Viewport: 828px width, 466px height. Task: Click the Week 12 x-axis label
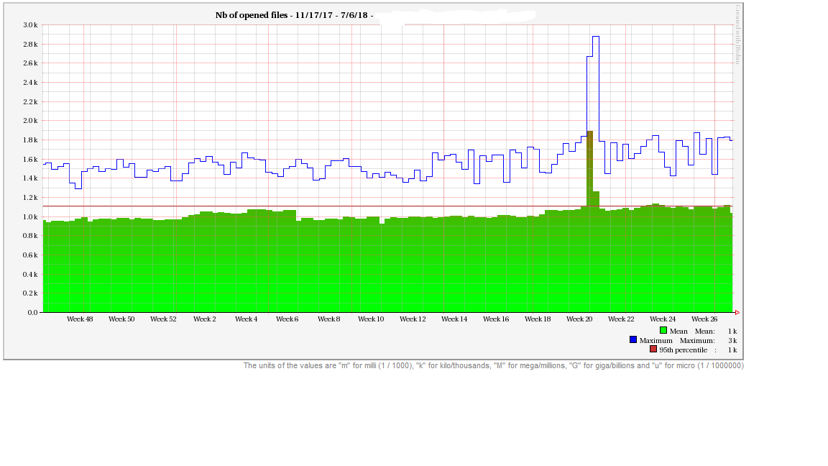coord(413,319)
